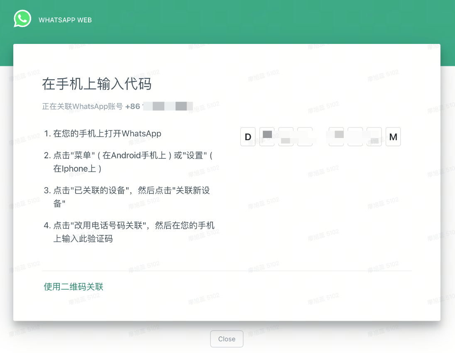Image resolution: width=455 pixels, height=353 pixels.
Task: Click the WHATSAPP WEB header title
Action: pyautogui.click(x=65, y=20)
